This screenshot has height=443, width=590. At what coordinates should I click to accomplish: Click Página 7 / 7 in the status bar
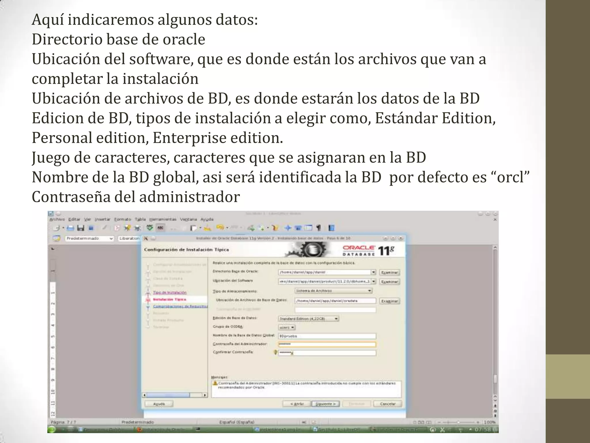[x=63, y=422]
